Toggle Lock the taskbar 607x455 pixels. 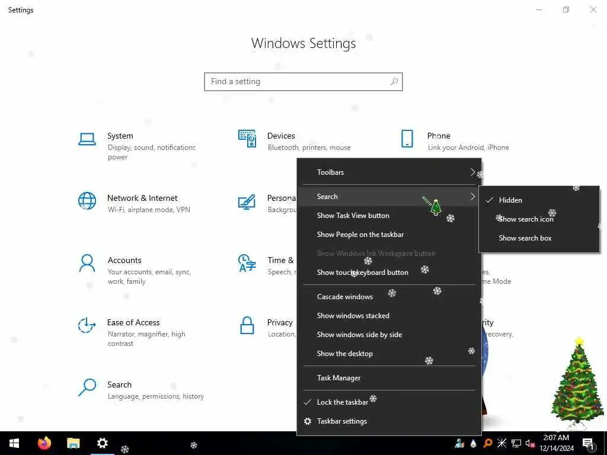point(389,402)
